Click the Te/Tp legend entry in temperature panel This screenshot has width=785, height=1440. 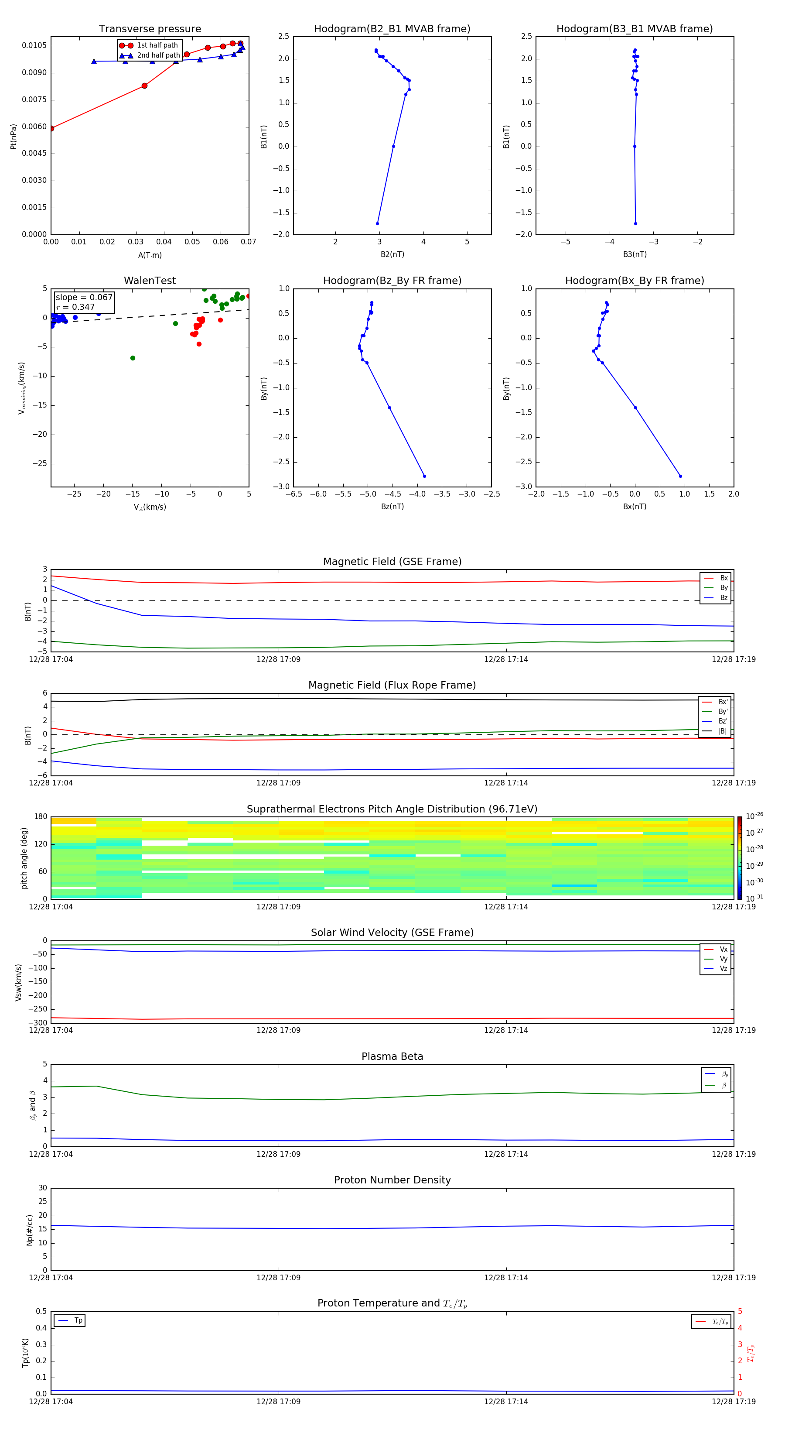pyautogui.click(x=711, y=1321)
